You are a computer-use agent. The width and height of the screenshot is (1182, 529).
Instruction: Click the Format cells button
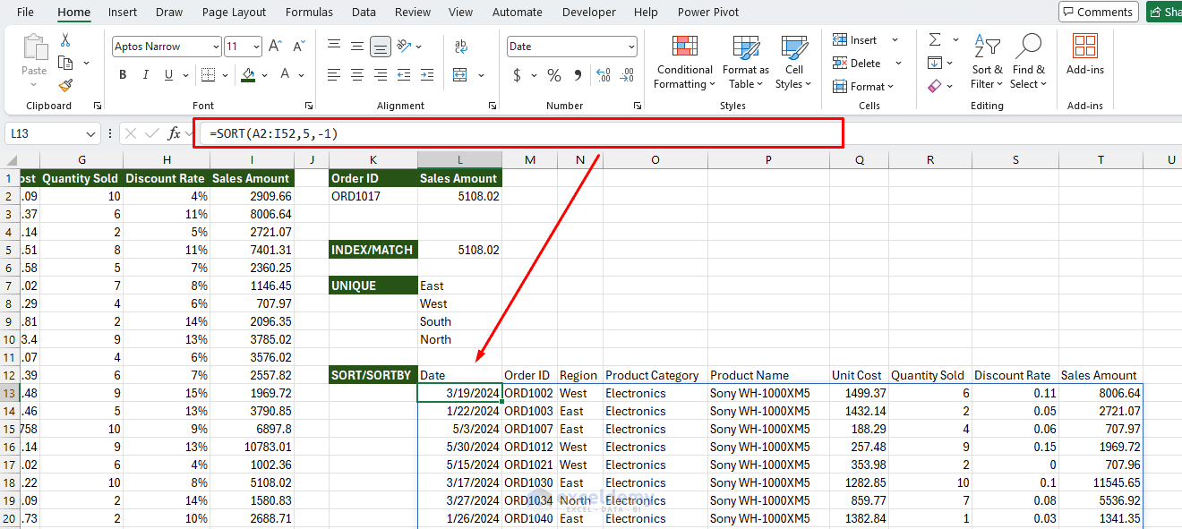[864, 86]
